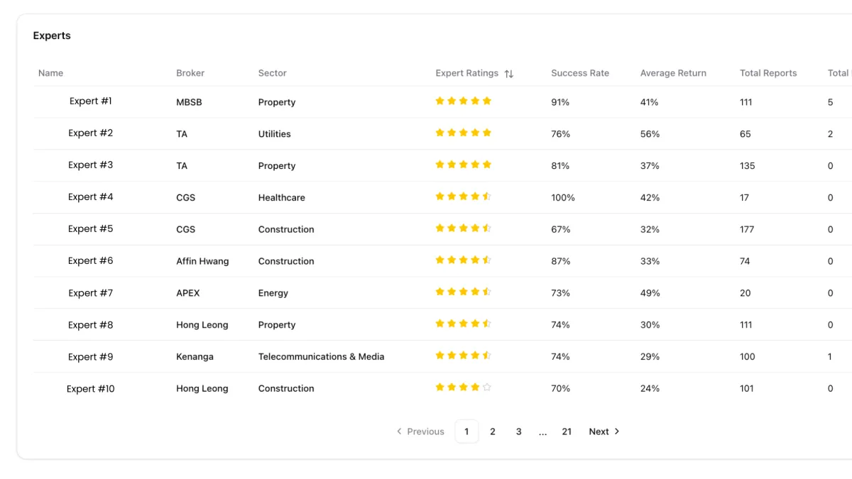This screenshot has width=852, height=479.
Task: Click the Sector column header
Action: tap(273, 73)
